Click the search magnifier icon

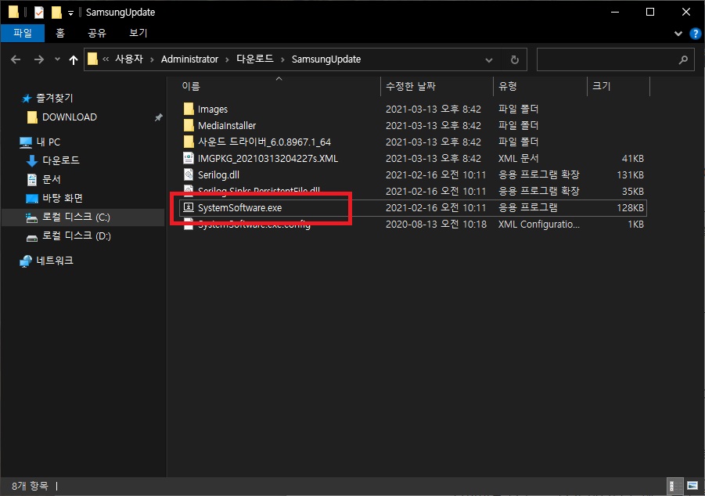(683, 59)
